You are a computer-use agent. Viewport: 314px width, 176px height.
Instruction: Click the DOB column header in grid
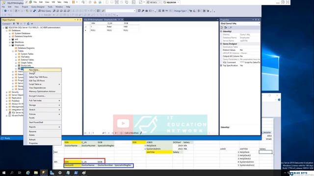(131, 23)
